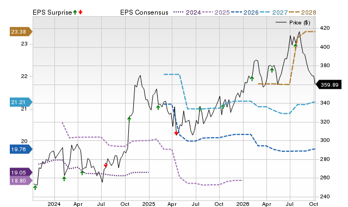This screenshot has width=348, height=207.
Task: Click the 400 label on the price axis
Action: click(325, 47)
